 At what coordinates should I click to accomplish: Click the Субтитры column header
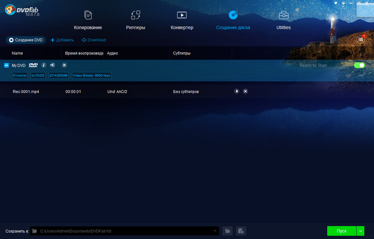182,53
